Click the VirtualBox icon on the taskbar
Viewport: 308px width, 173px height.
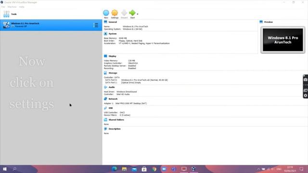tap(193, 169)
